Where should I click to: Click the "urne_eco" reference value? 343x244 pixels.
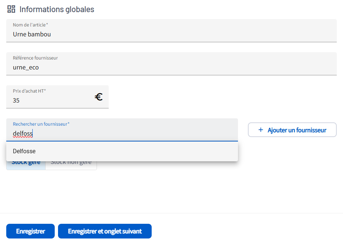point(26,67)
